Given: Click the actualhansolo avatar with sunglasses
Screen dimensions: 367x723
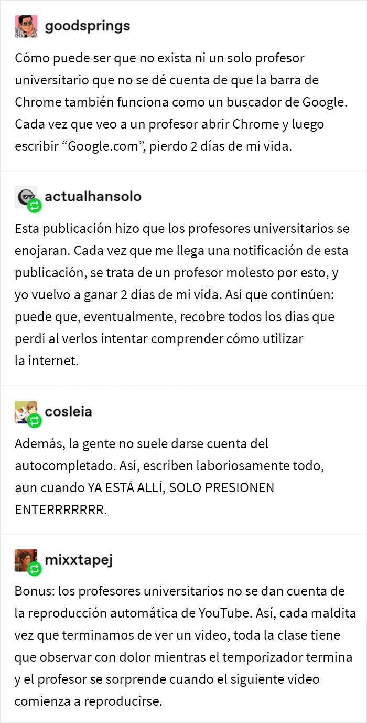Looking at the screenshot, I should 26,196.
